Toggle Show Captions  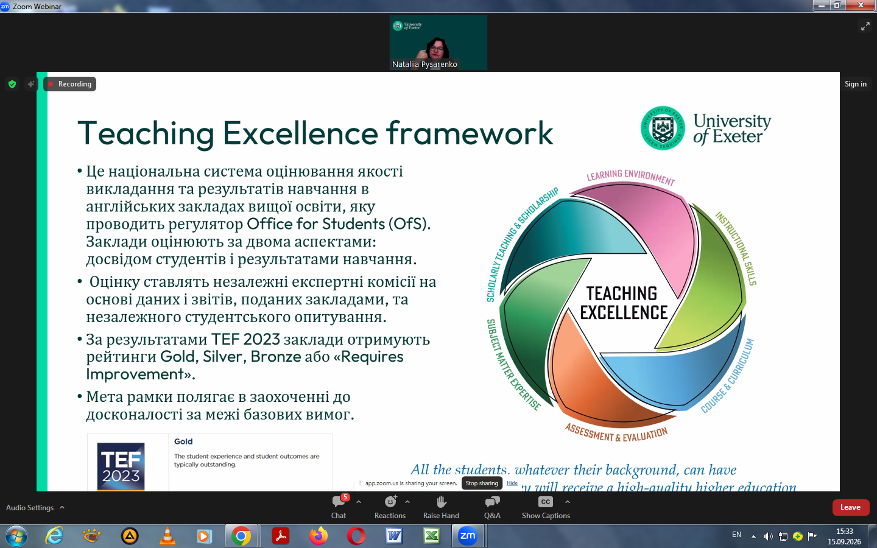(546, 507)
